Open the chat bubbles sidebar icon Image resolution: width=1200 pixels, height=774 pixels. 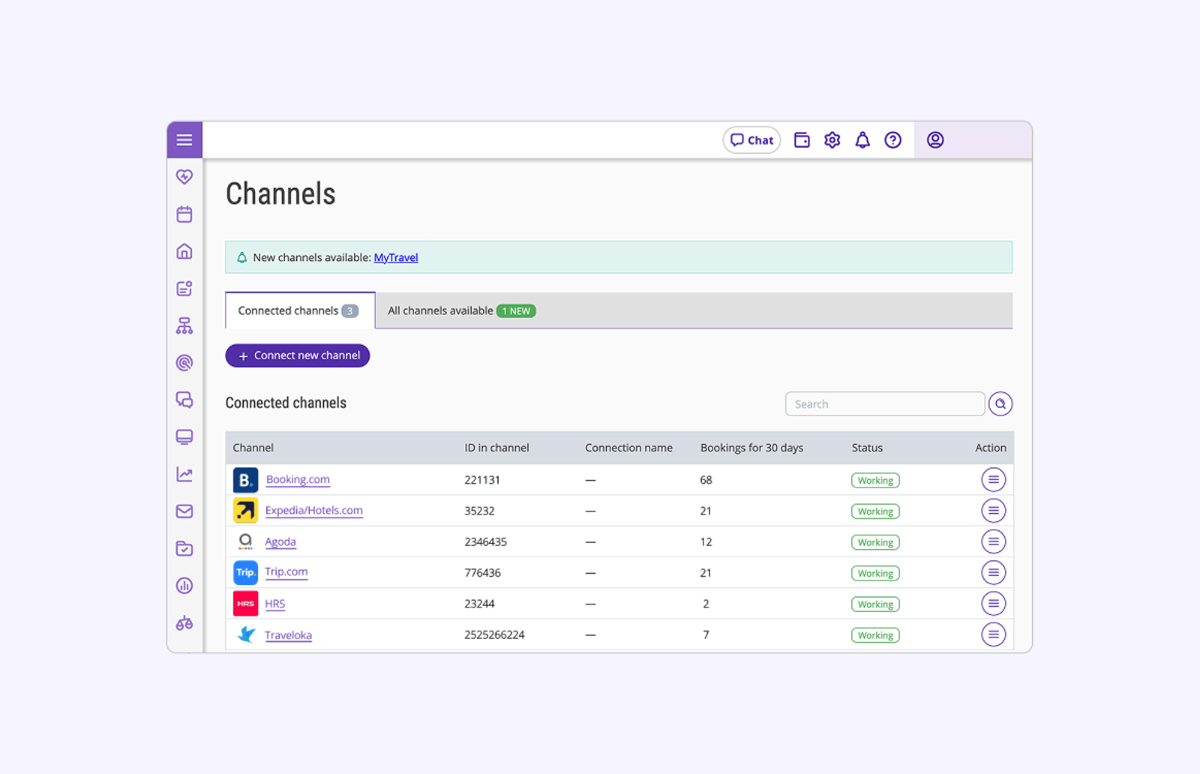click(184, 400)
